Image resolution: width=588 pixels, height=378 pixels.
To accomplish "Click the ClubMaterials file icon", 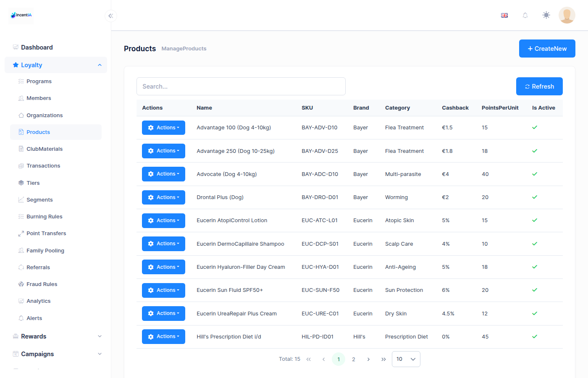I will click(21, 149).
